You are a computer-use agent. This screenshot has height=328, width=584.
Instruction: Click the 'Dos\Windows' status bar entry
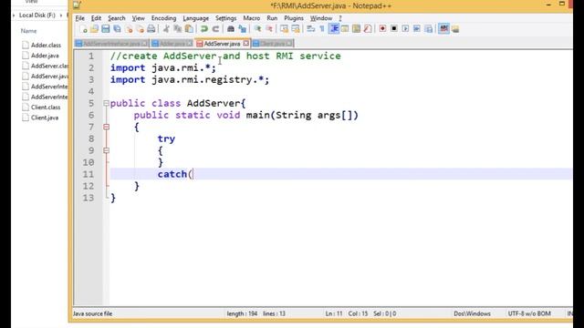(472, 313)
